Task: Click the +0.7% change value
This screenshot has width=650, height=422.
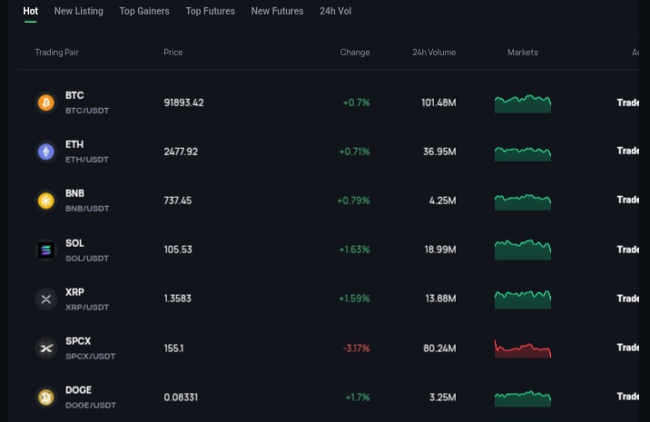Action: point(357,103)
